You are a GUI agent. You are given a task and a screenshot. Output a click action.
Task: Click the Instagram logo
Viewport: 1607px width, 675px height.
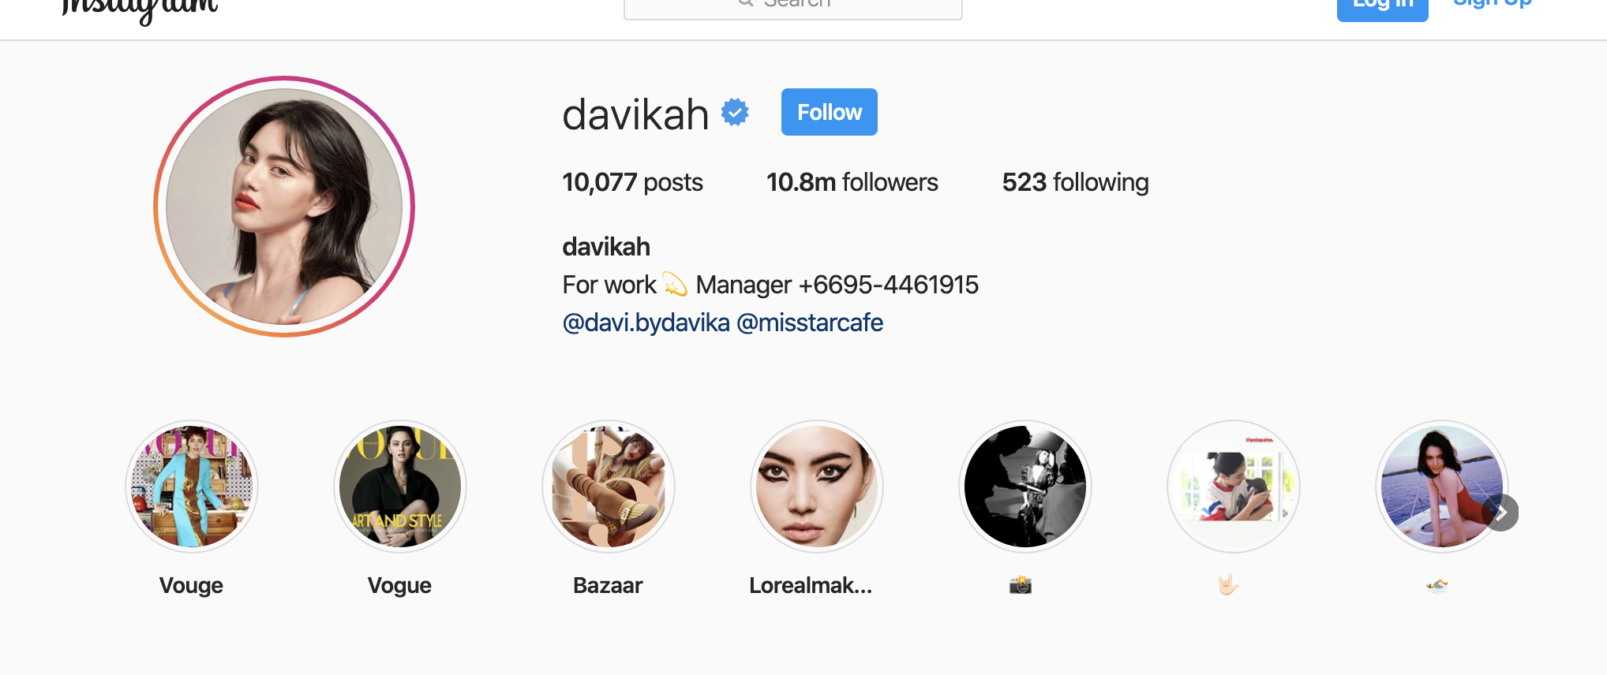point(140,9)
